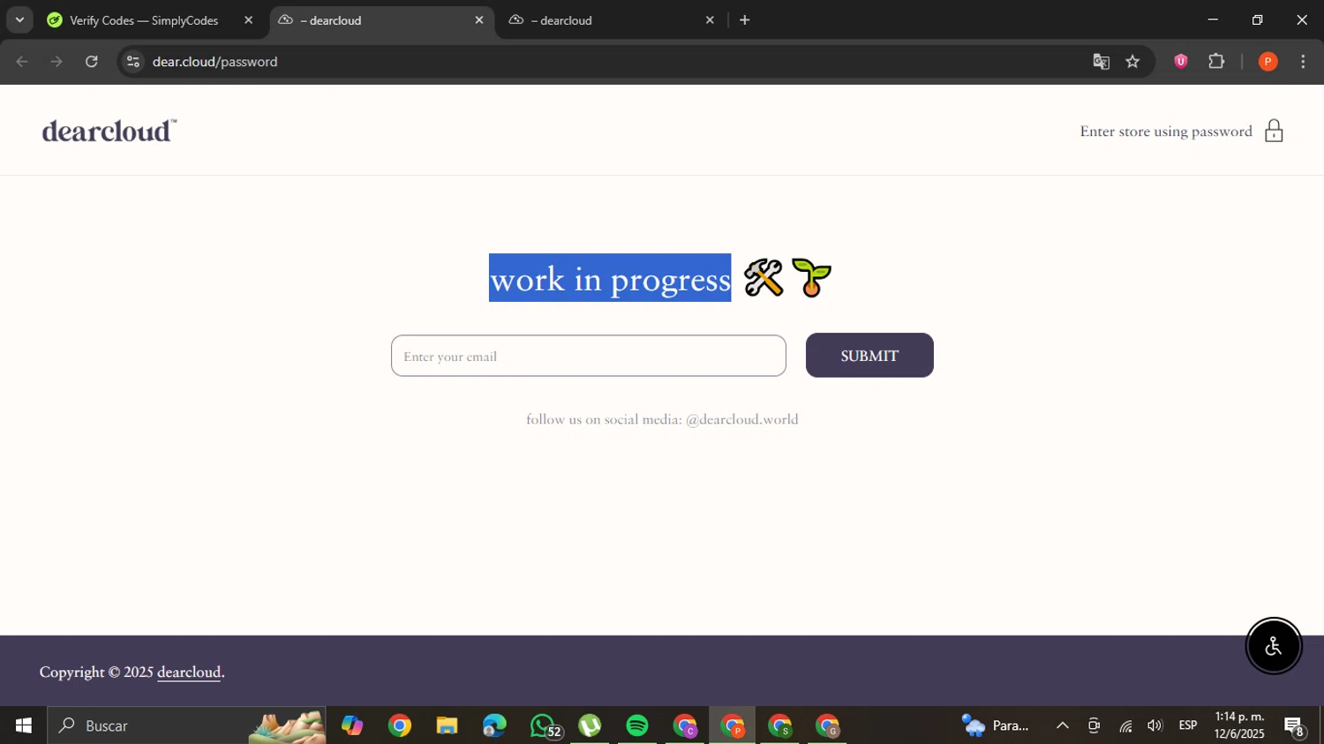This screenshot has width=1324, height=744.
Task: Open the tab search dropdown arrow
Action: click(19, 19)
